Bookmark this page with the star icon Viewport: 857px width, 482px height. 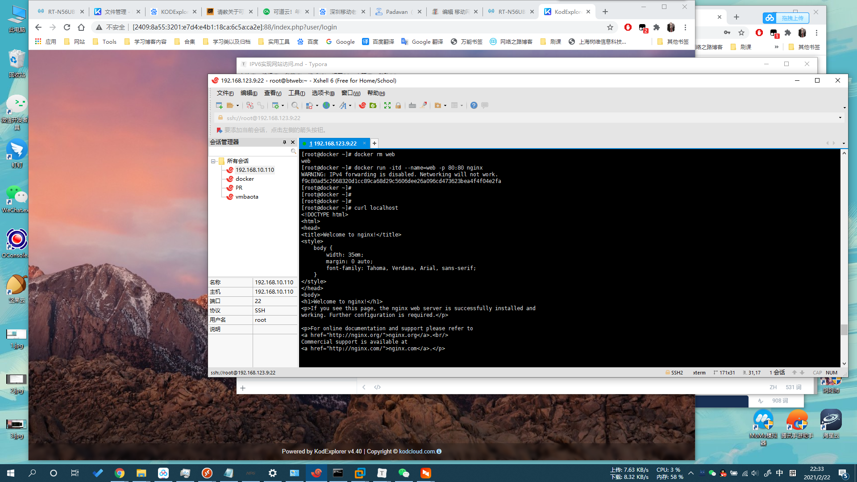(610, 27)
